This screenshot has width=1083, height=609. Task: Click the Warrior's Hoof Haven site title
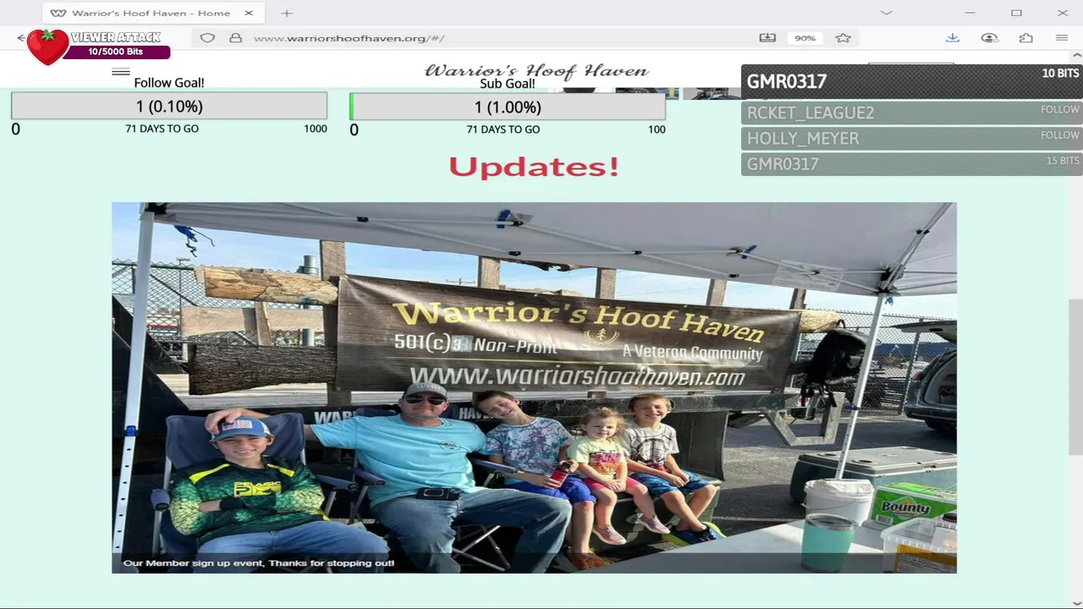(536, 71)
